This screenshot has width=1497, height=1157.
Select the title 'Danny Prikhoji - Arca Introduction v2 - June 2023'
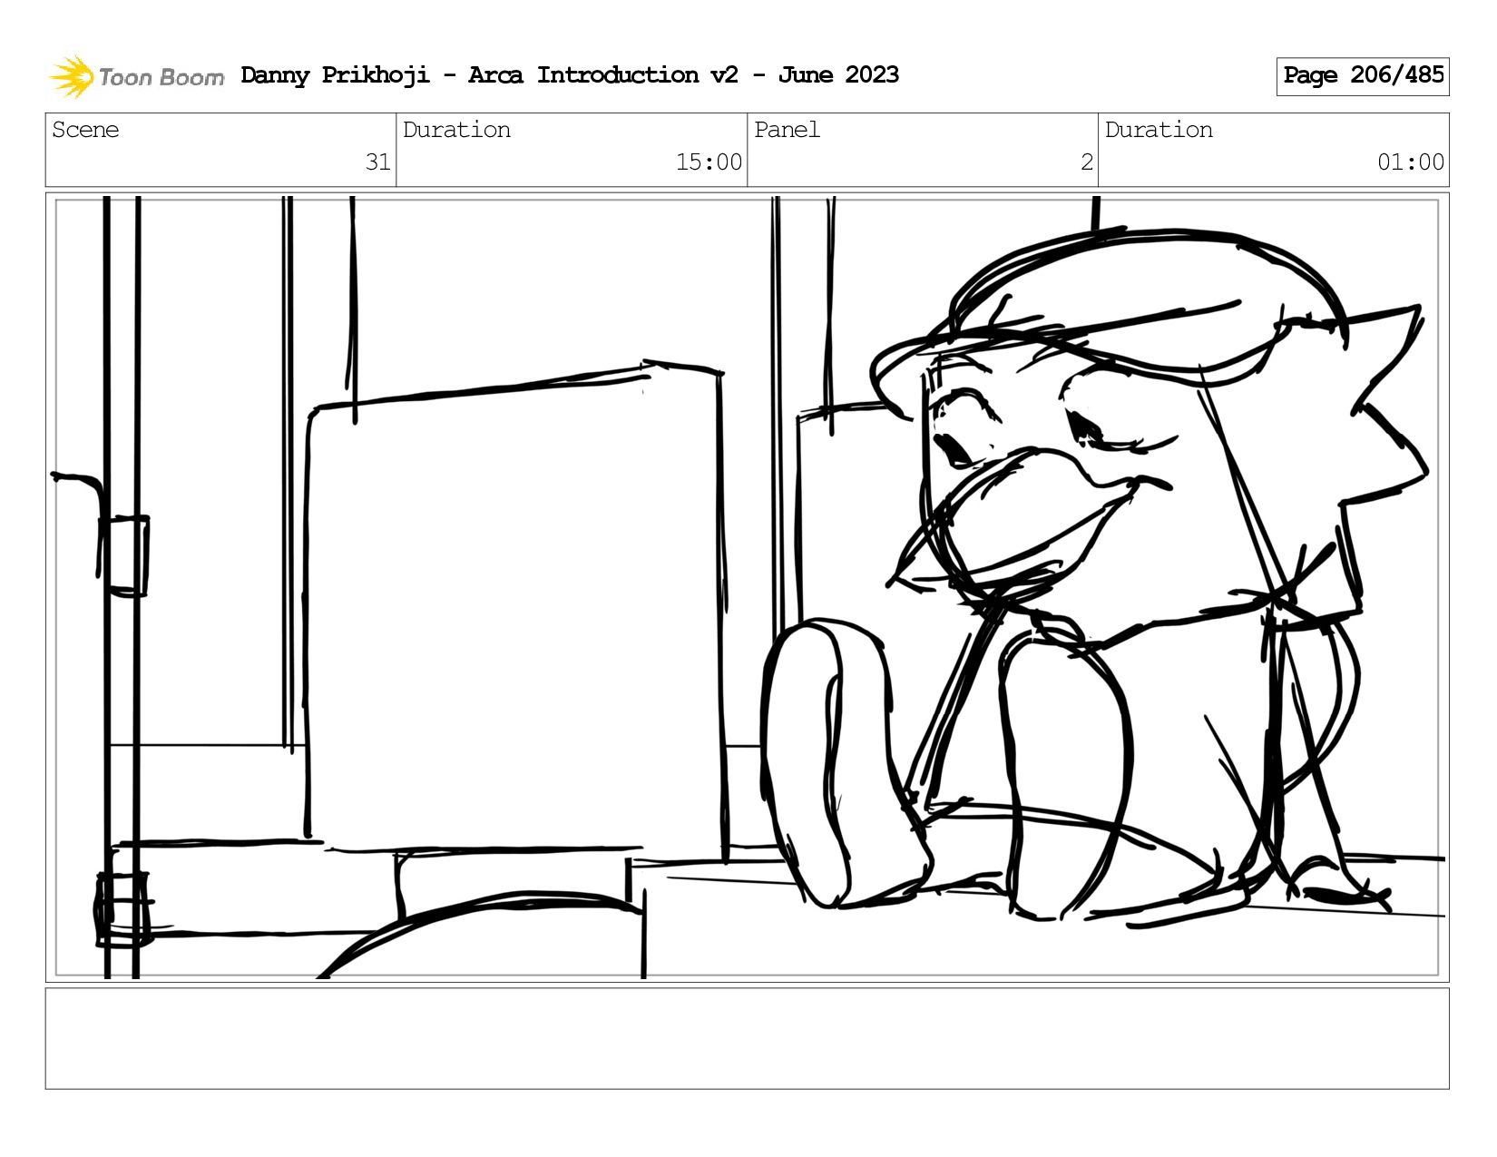[x=570, y=75]
